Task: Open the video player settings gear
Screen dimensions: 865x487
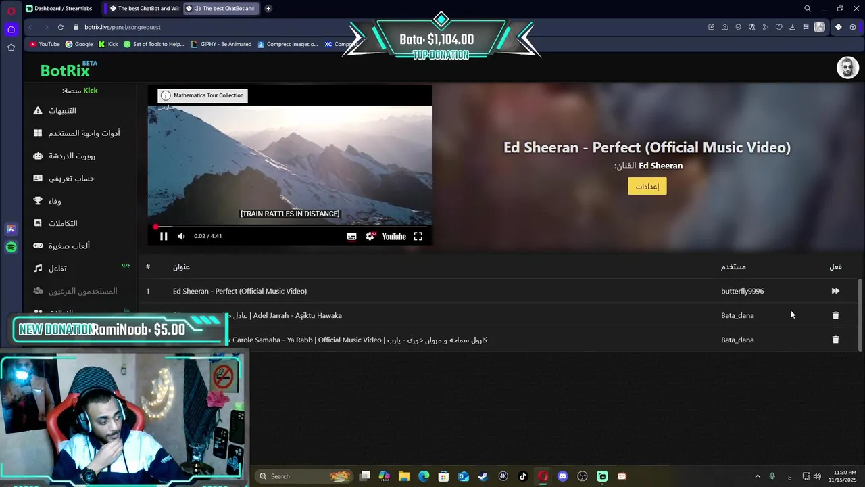Action: pyautogui.click(x=370, y=236)
